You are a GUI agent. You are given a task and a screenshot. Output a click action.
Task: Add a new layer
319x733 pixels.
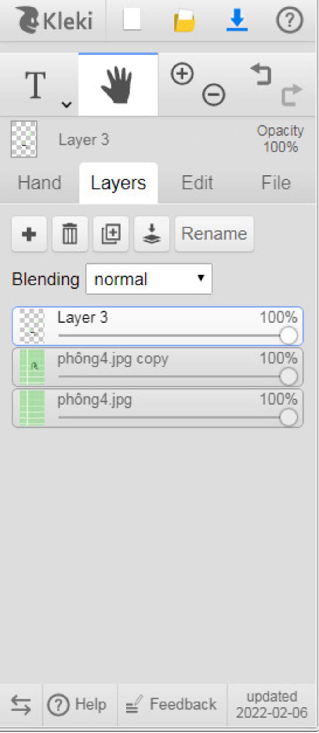(x=29, y=234)
